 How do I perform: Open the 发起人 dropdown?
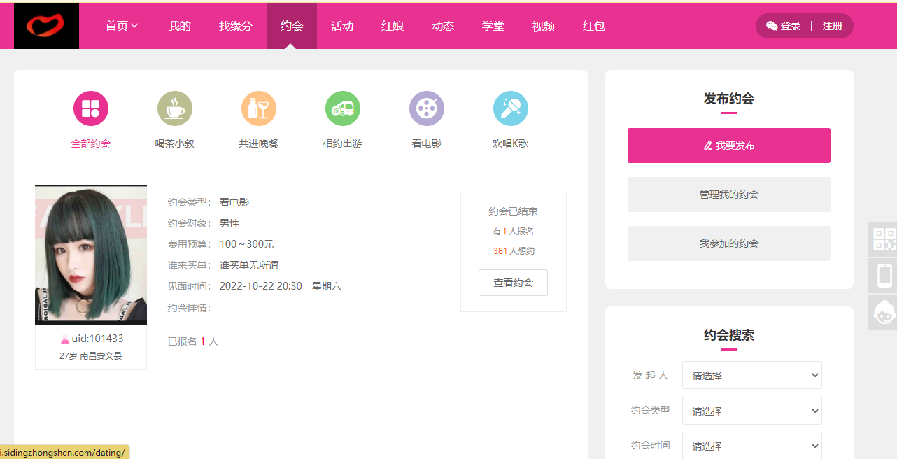coord(752,375)
